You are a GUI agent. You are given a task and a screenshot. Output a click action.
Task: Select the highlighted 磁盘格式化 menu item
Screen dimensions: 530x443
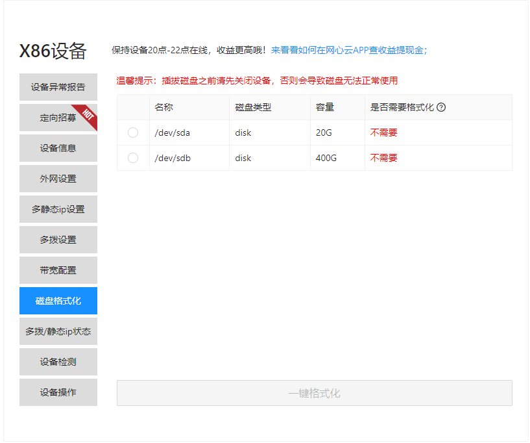[58, 301]
